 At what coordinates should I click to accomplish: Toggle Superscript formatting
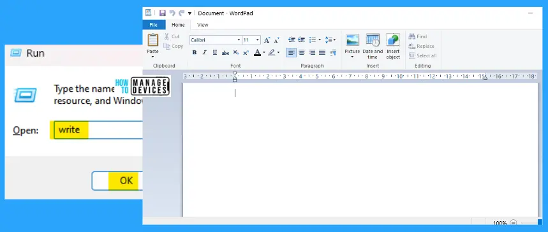tap(246, 53)
